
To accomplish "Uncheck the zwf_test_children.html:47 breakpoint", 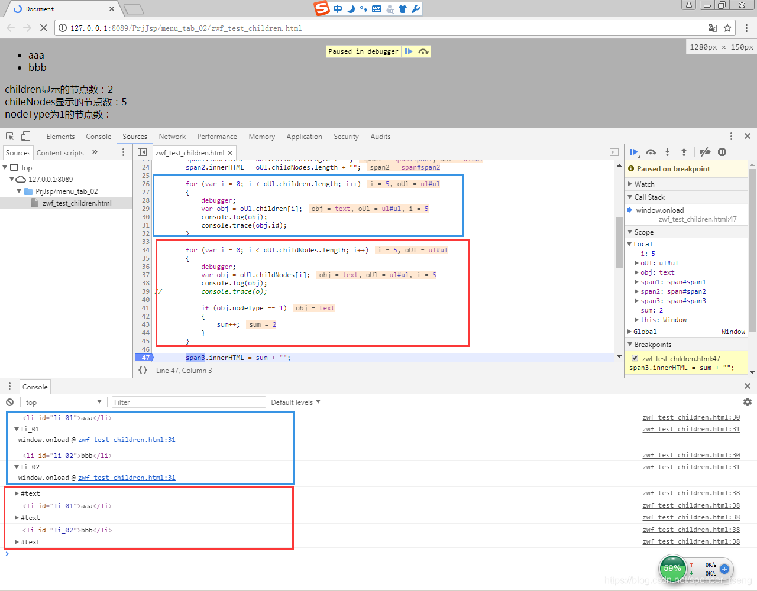I will (x=635, y=358).
